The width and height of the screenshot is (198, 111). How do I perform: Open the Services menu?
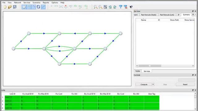[27, 2]
